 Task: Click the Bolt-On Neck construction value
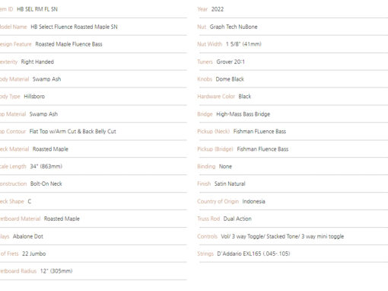pos(46,184)
